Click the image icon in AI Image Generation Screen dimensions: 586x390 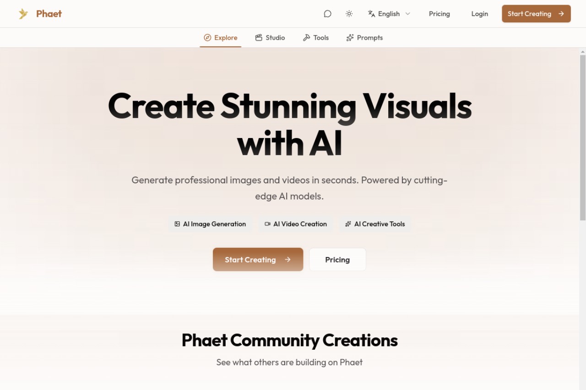(x=177, y=224)
